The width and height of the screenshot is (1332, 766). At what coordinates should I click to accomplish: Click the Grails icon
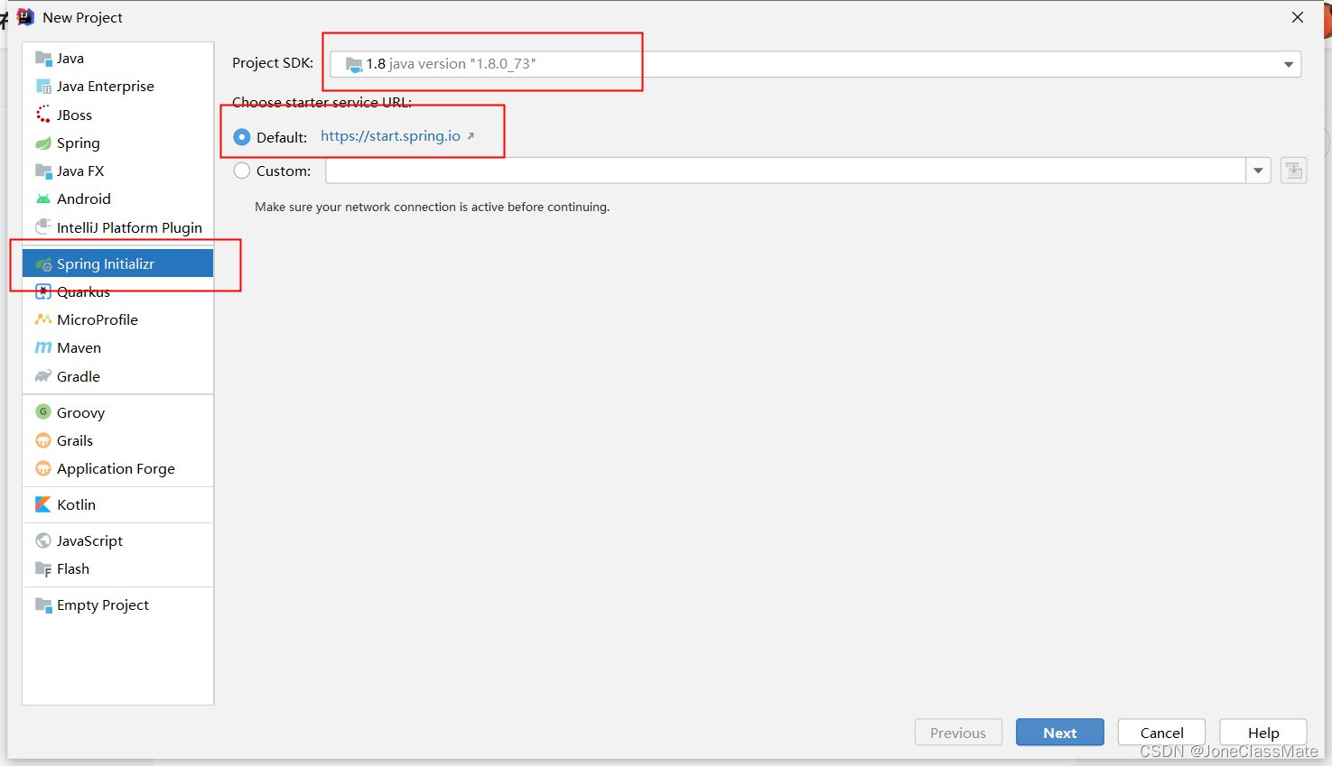(43, 440)
